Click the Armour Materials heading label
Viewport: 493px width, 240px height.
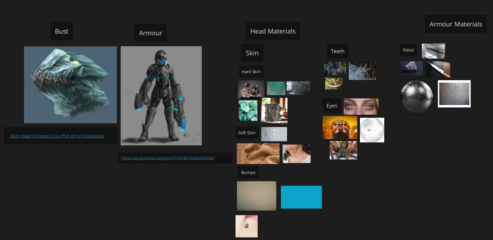pyautogui.click(x=456, y=24)
